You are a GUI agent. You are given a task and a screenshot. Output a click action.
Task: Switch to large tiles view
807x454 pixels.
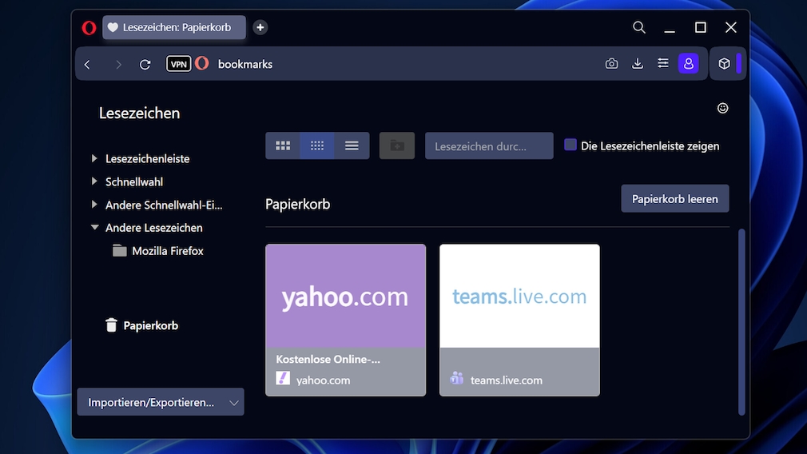[283, 146]
